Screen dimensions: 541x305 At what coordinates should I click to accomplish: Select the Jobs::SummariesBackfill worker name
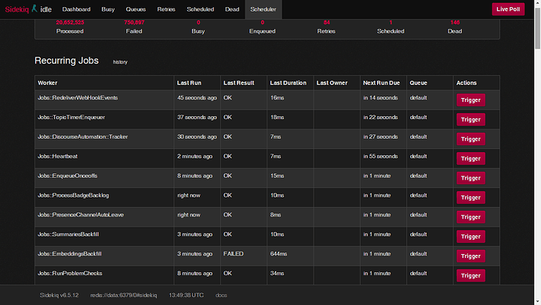click(x=68, y=234)
